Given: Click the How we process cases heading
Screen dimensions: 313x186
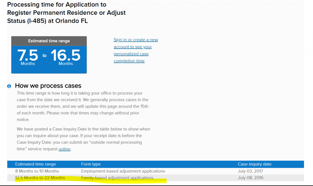Looking at the screenshot, I should pyautogui.click(x=48, y=86).
